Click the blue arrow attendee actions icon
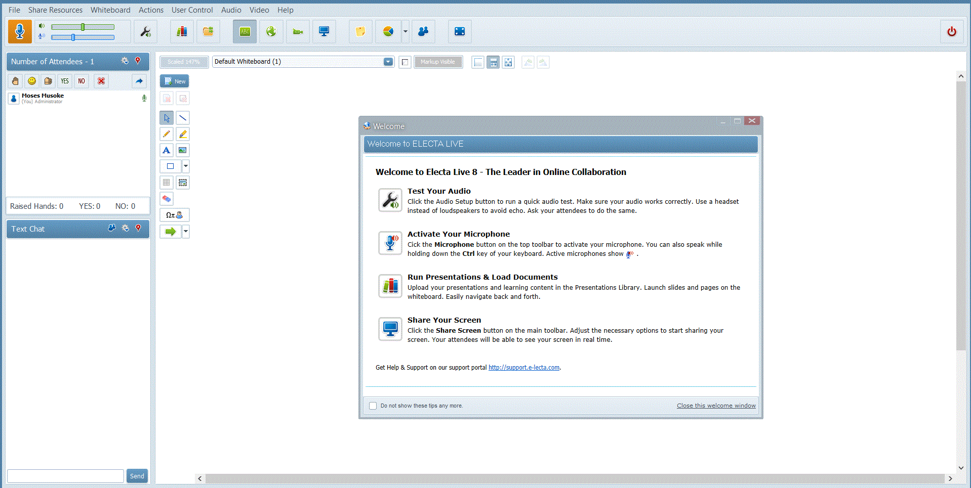971x488 pixels. (x=139, y=81)
